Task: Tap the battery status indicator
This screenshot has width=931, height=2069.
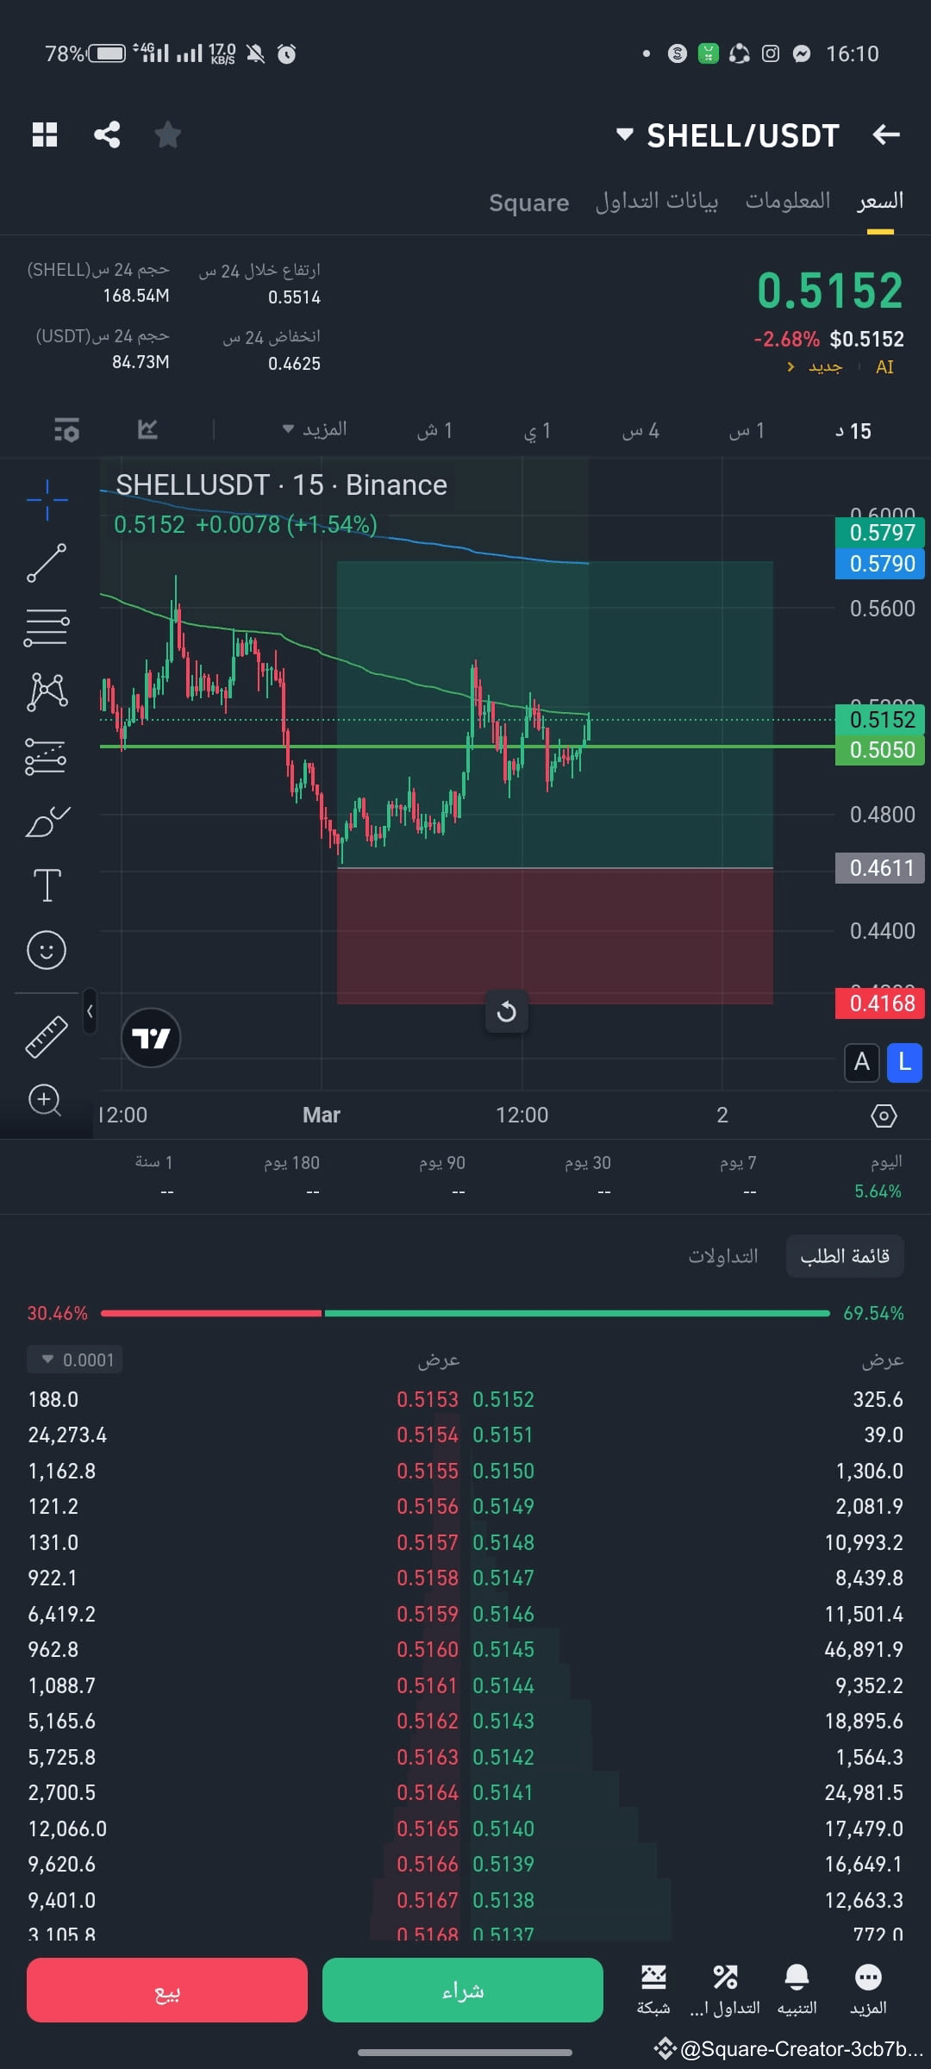Action: tap(85, 53)
